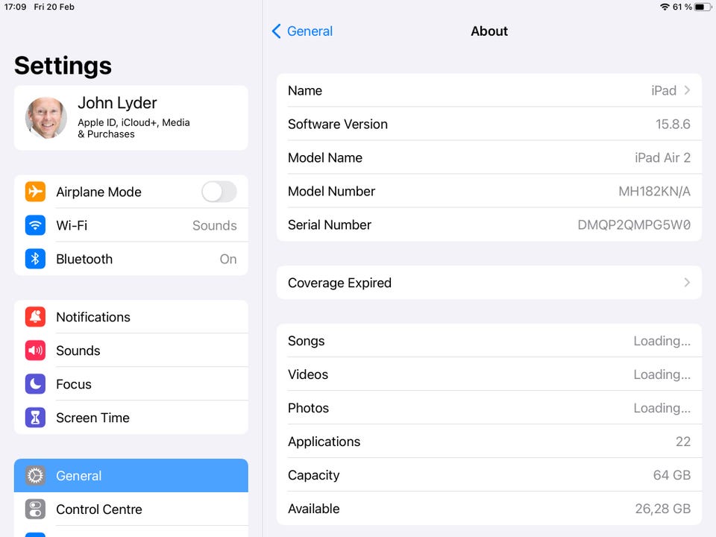The width and height of the screenshot is (716, 537).
Task: Tap the back chevron next to General
Action: coord(276,31)
